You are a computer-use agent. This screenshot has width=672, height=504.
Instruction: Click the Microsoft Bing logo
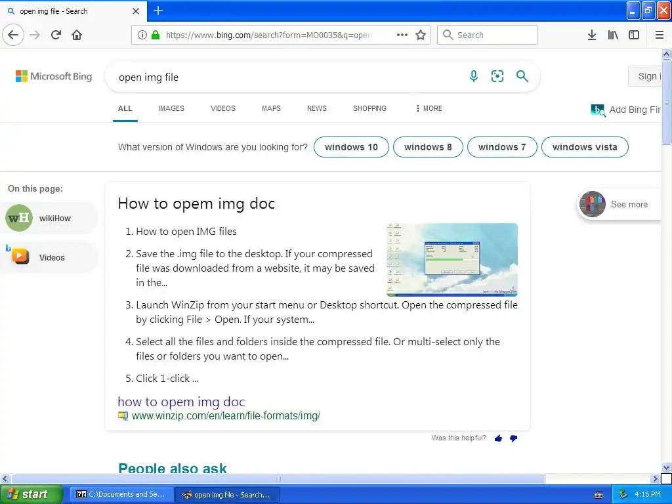(54, 76)
